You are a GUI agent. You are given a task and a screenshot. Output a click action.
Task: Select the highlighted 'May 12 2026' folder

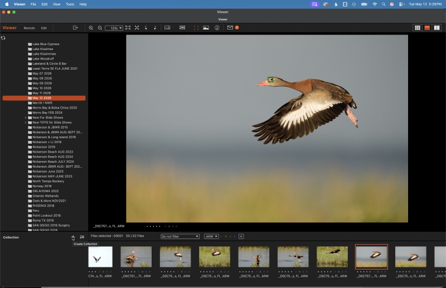click(x=44, y=98)
